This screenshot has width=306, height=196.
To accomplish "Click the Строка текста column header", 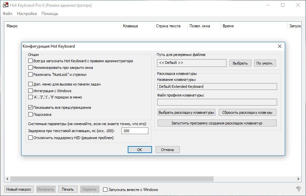I will click(171, 26).
